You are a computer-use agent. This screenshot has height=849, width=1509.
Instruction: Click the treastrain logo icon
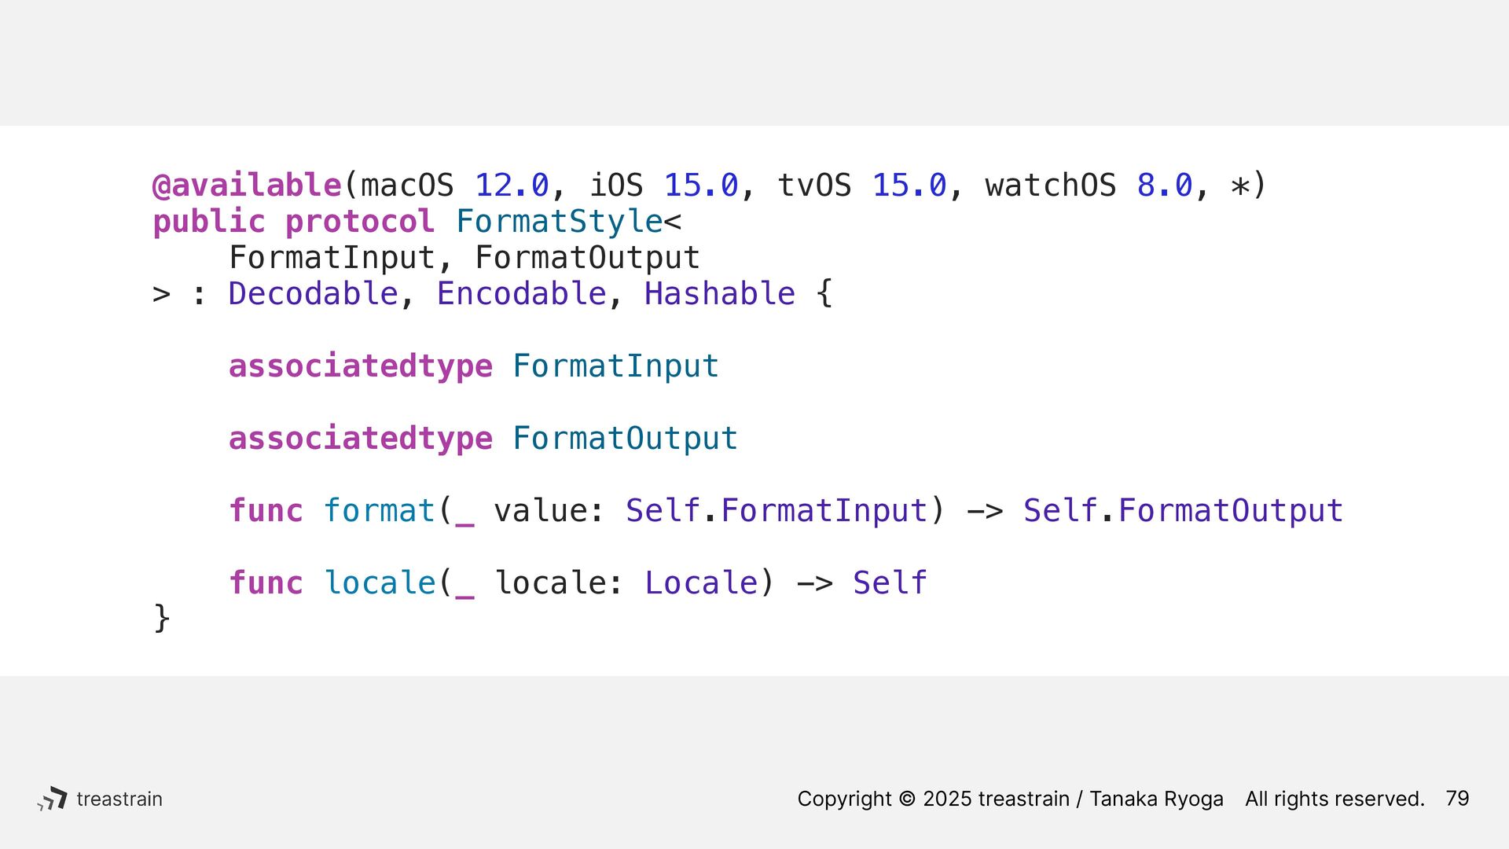pos(52,799)
